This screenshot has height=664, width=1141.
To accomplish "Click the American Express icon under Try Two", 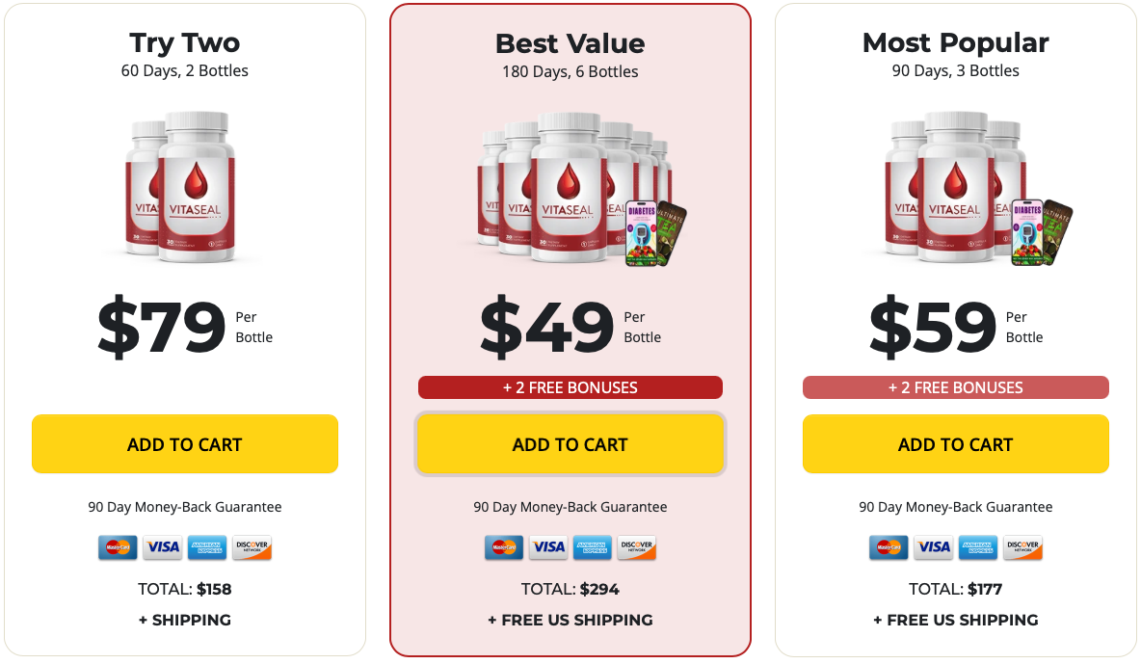I will pos(206,547).
